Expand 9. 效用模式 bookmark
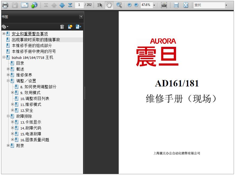 pyautogui.click(x=12, y=93)
